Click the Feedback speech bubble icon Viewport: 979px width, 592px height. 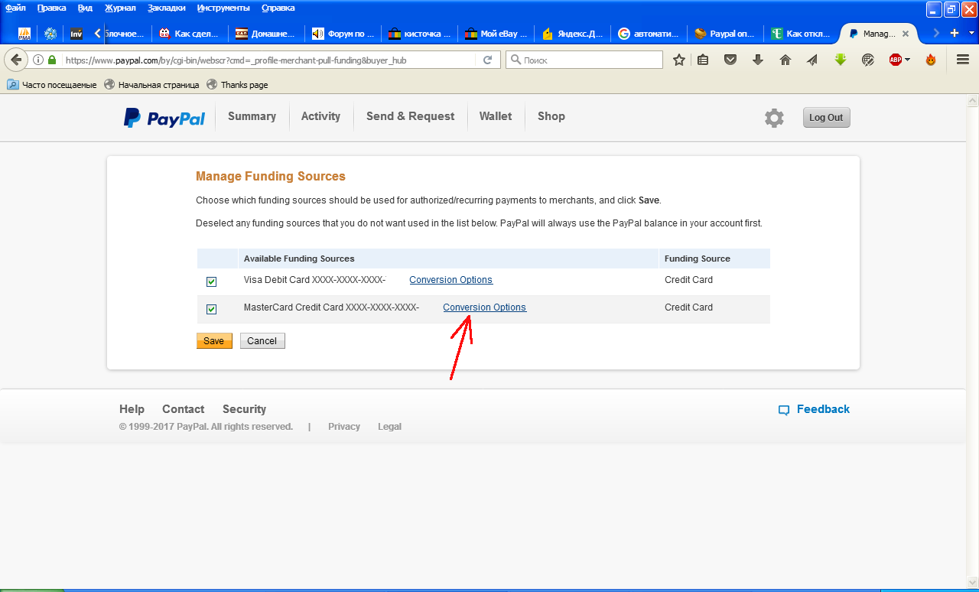(783, 410)
